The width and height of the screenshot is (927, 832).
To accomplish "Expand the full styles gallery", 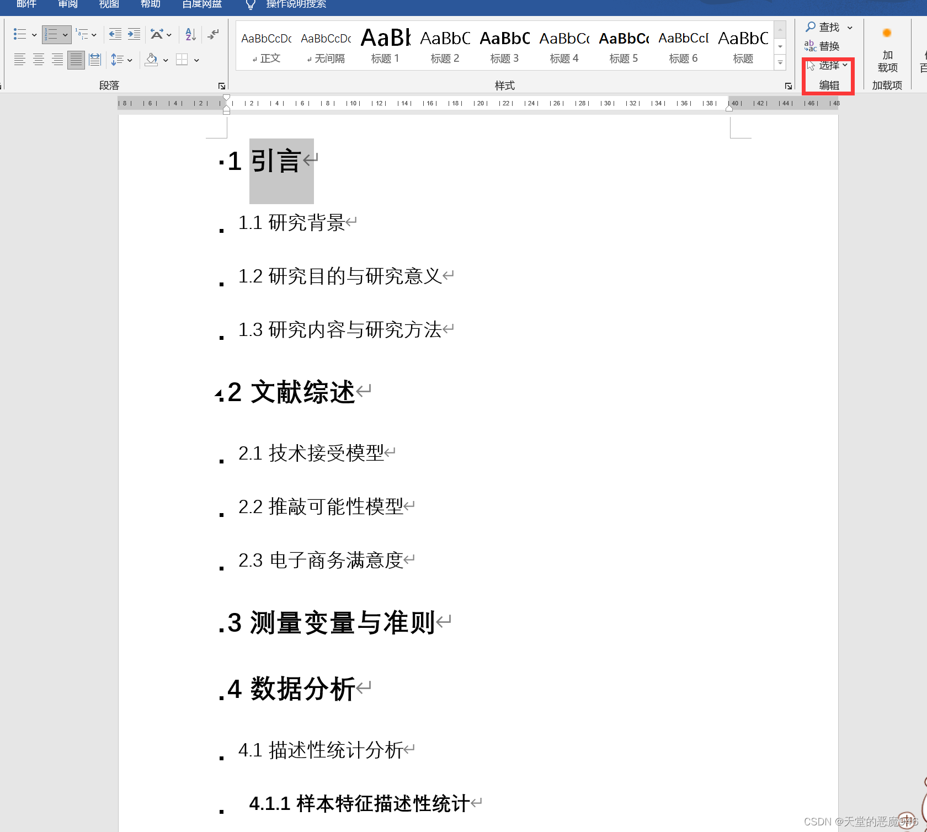I will [x=780, y=63].
